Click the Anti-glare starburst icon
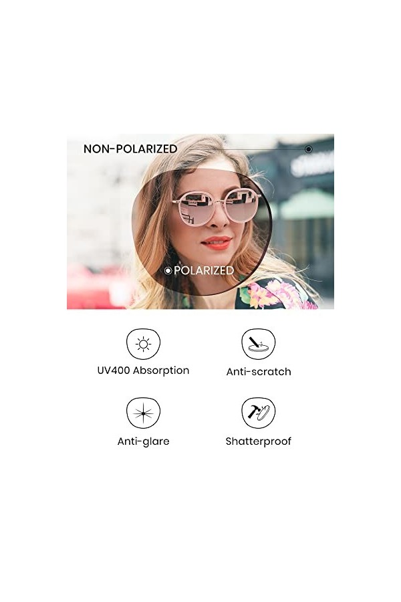 tap(143, 413)
